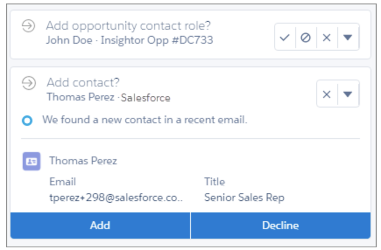Select John Doe · Insightor Opp #DC733 text
Image resolution: width=381 pixels, height=250 pixels.
click(130, 41)
